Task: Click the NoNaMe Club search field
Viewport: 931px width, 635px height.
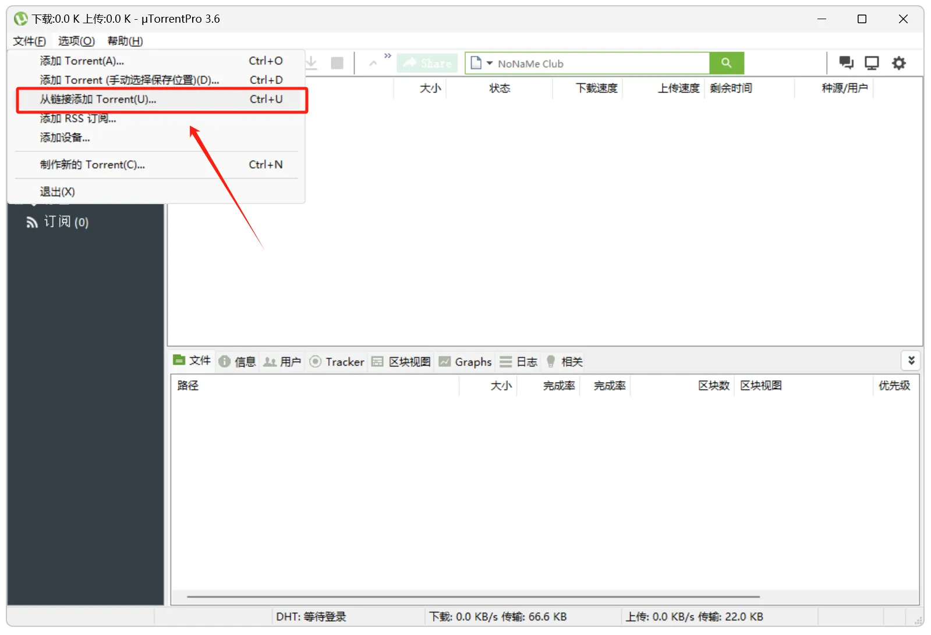Action: click(x=600, y=63)
